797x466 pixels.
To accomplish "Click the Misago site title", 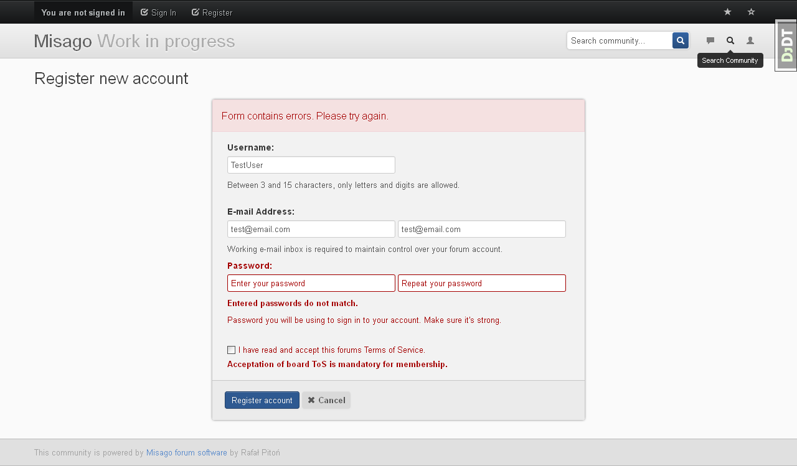I will [x=63, y=41].
